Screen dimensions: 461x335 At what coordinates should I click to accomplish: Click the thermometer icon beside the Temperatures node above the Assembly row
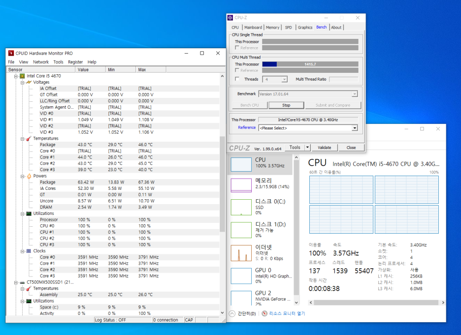click(29, 289)
